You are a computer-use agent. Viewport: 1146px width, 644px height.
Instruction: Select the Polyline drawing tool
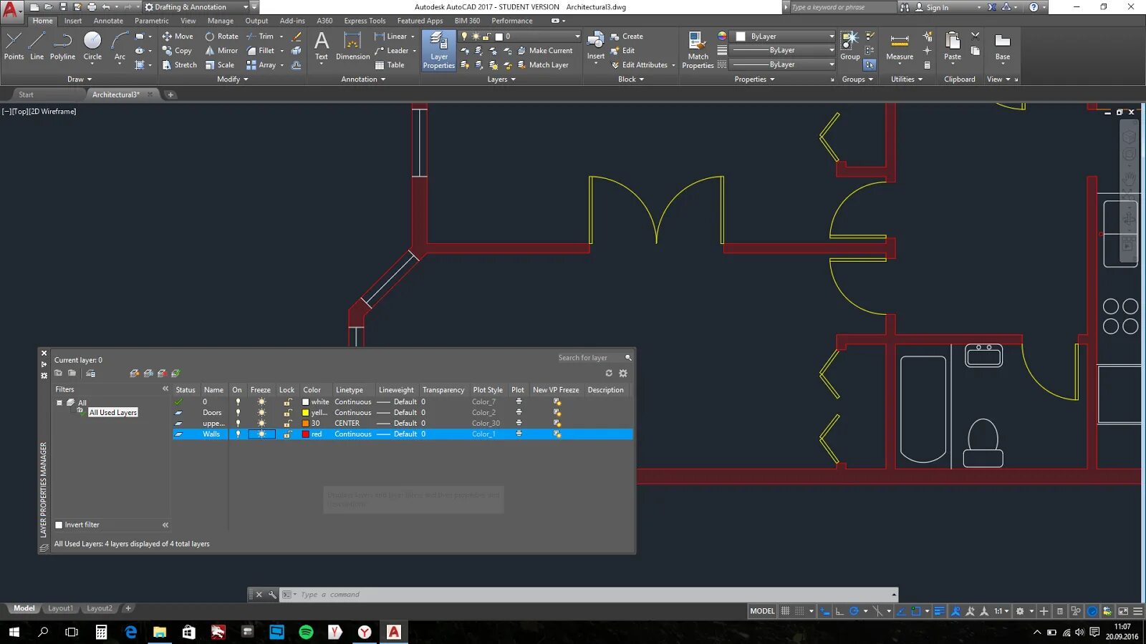pos(62,46)
